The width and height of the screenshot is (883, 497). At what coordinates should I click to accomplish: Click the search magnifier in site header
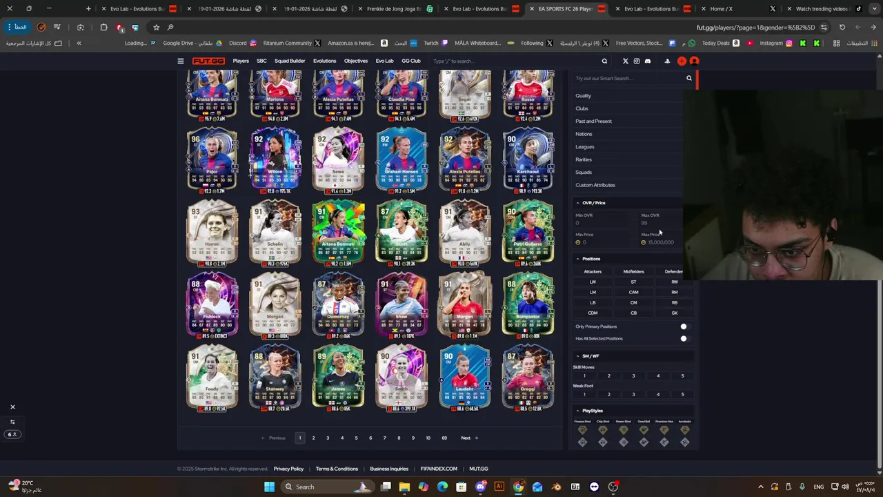pos(604,61)
